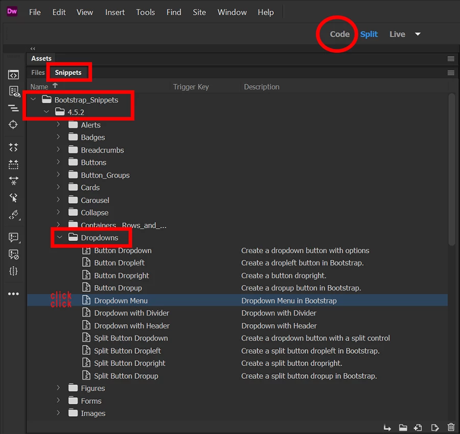Screen dimensions: 460x434
Task: Click the Description column header
Action: coord(261,87)
